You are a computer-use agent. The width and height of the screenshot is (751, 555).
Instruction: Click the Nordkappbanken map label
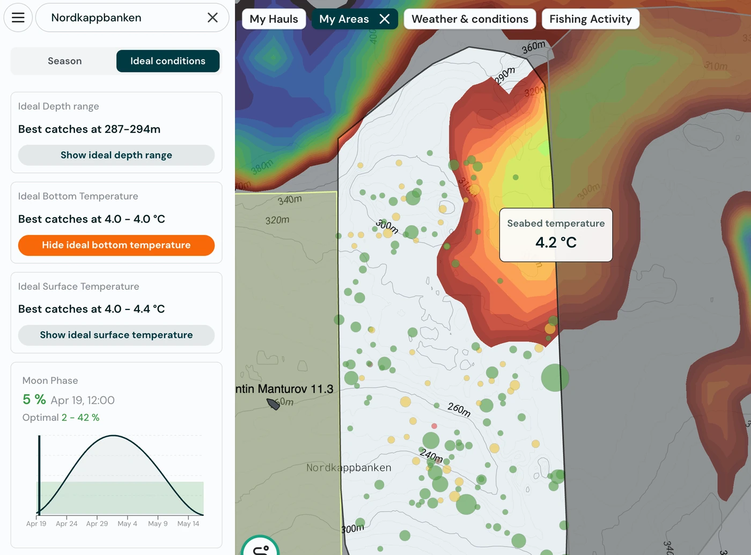coord(349,468)
